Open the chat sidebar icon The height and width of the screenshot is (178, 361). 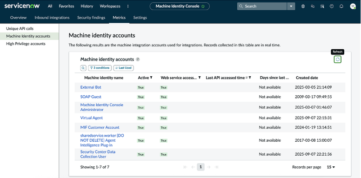tap(313, 7)
